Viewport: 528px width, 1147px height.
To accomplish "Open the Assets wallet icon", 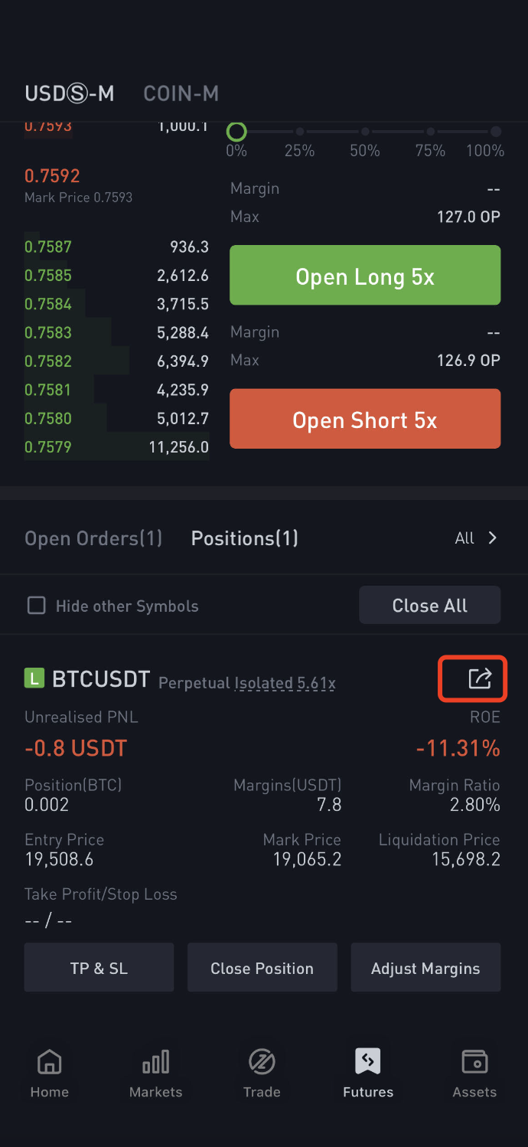I will [474, 1061].
